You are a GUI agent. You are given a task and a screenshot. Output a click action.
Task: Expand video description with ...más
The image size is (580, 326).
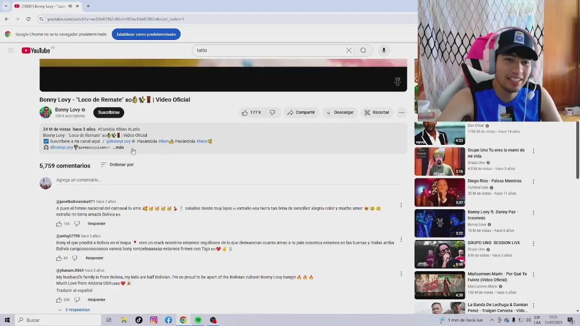point(118,148)
